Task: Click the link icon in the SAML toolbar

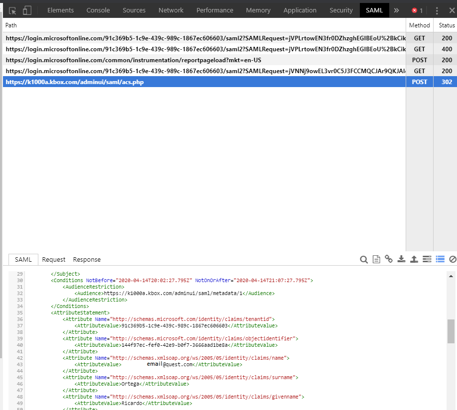Action: [x=389, y=259]
